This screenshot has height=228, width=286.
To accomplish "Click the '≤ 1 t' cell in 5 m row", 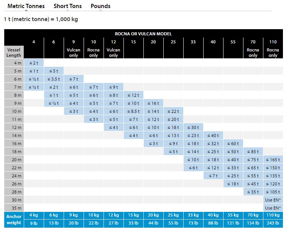I will pos(34,71).
